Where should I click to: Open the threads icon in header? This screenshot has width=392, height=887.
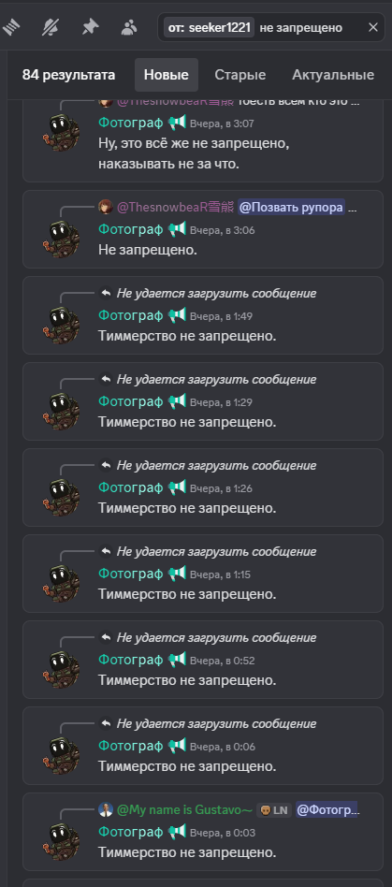point(10,26)
